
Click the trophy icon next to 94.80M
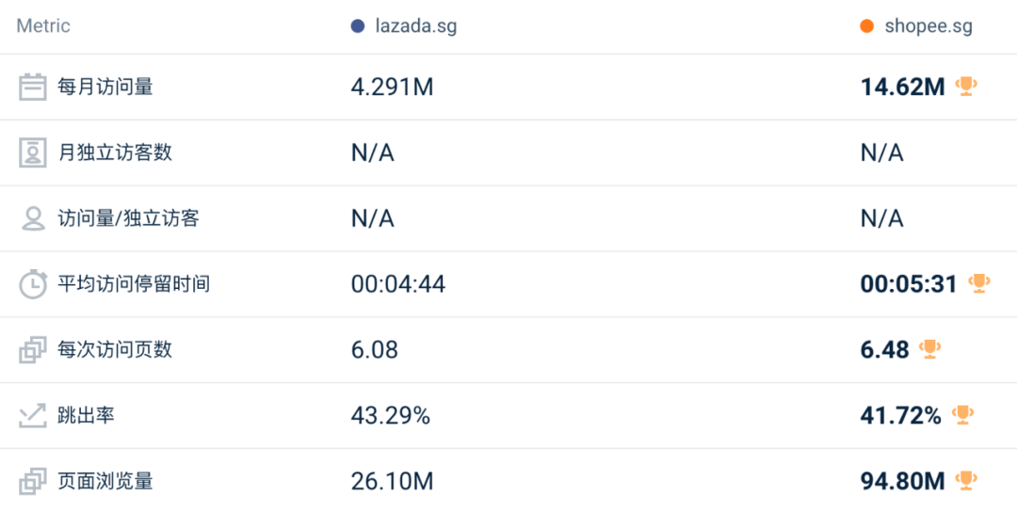click(966, 481)
